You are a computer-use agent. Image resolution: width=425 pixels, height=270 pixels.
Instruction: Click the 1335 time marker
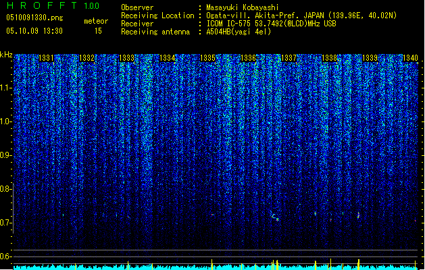pos(208,58)
